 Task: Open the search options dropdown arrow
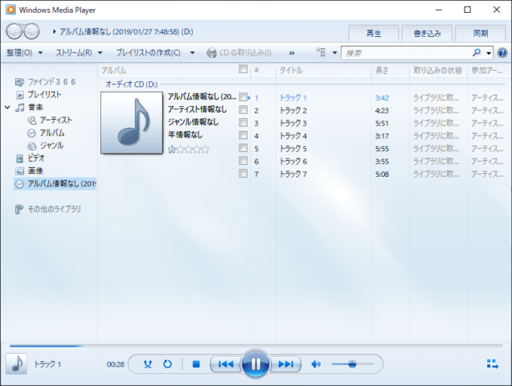[489, 53]
